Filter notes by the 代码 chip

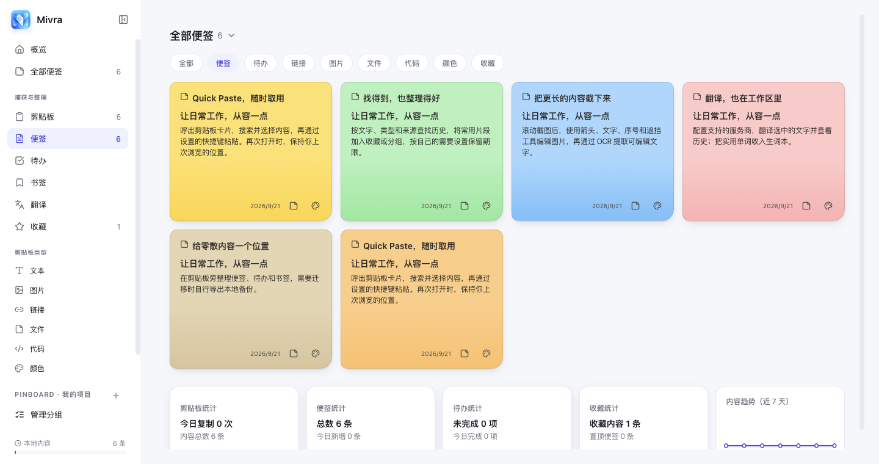[412, 63]
